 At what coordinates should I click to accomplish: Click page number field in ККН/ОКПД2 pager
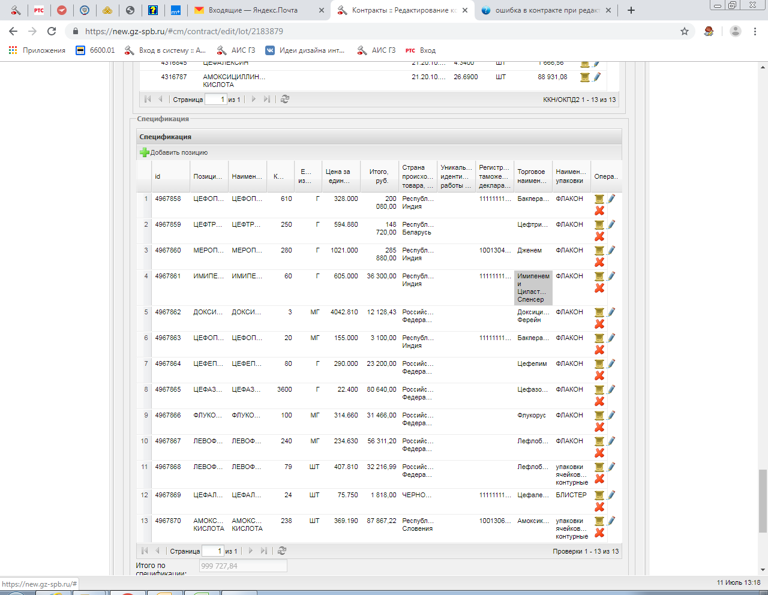click(216, 99)
